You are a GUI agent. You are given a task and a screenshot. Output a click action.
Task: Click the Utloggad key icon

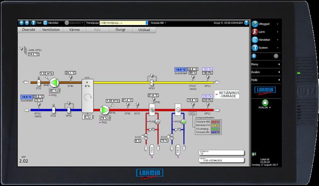tap(255, 24)
